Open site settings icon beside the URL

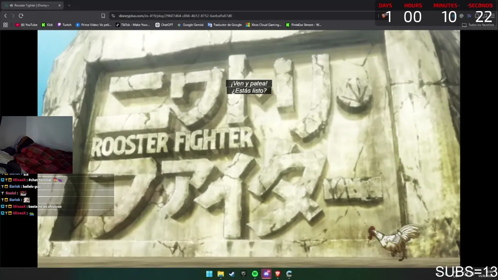click(x=113, y=16)
